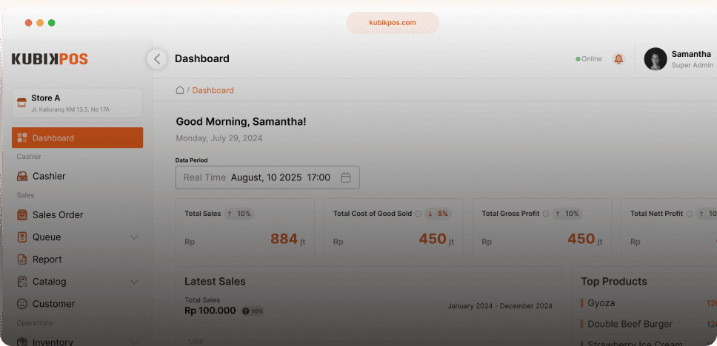Select Gyoza in Top Products list

[x=601, y=303]
